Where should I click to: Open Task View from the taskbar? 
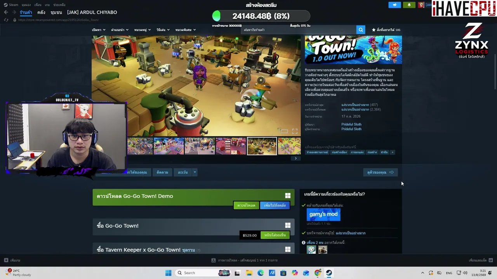tap(237, 273)
